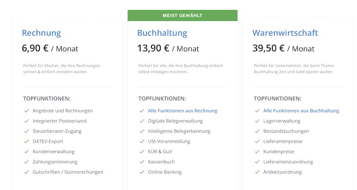Open the Buchhaltung plan title

click(x=162, y=33)
